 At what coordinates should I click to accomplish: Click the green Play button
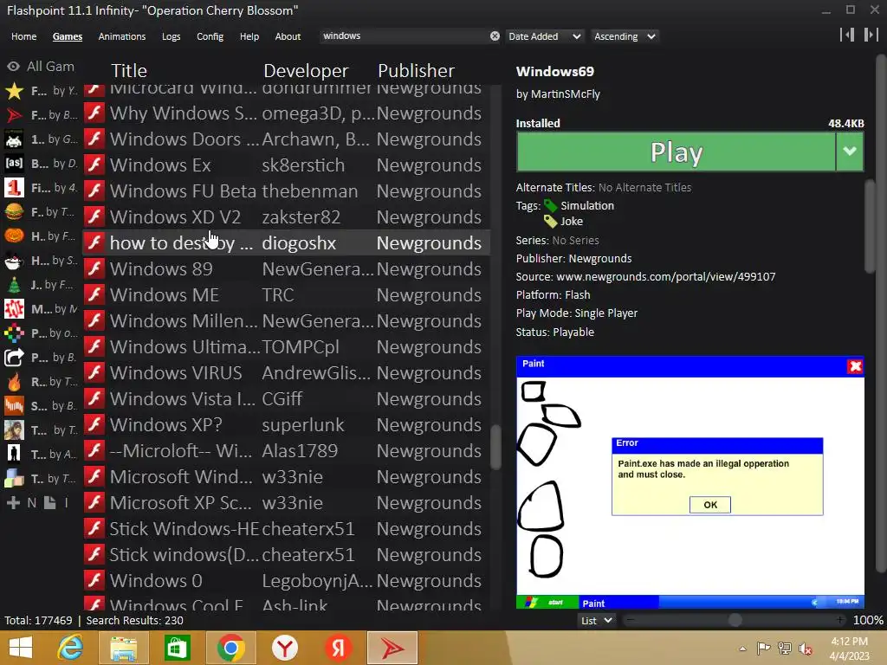point(676,152)
